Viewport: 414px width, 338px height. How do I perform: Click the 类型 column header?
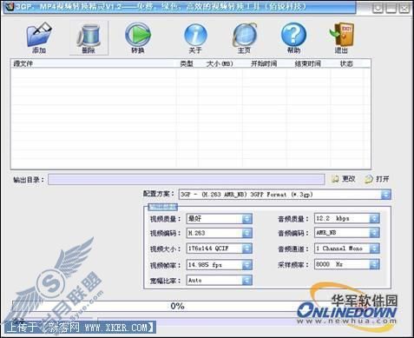[x=187, y=63]
